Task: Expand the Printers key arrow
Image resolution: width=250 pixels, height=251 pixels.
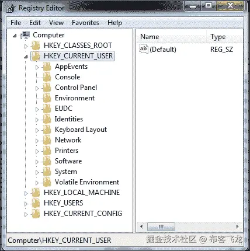Action: [x=37, y=151]
